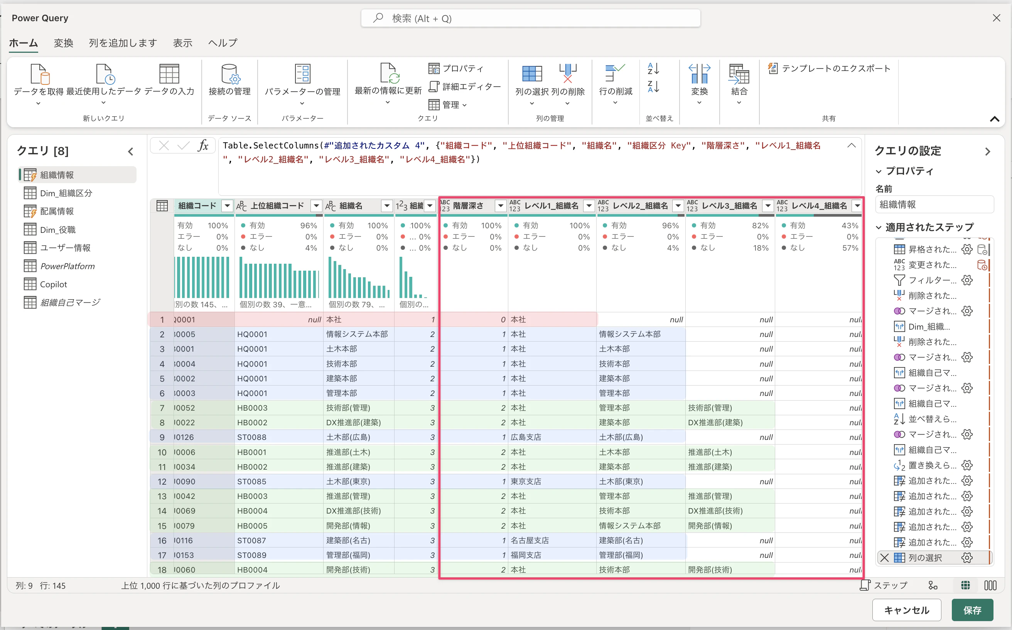Open パラメーターの管理 (Manage parameters)

point(303,84)
